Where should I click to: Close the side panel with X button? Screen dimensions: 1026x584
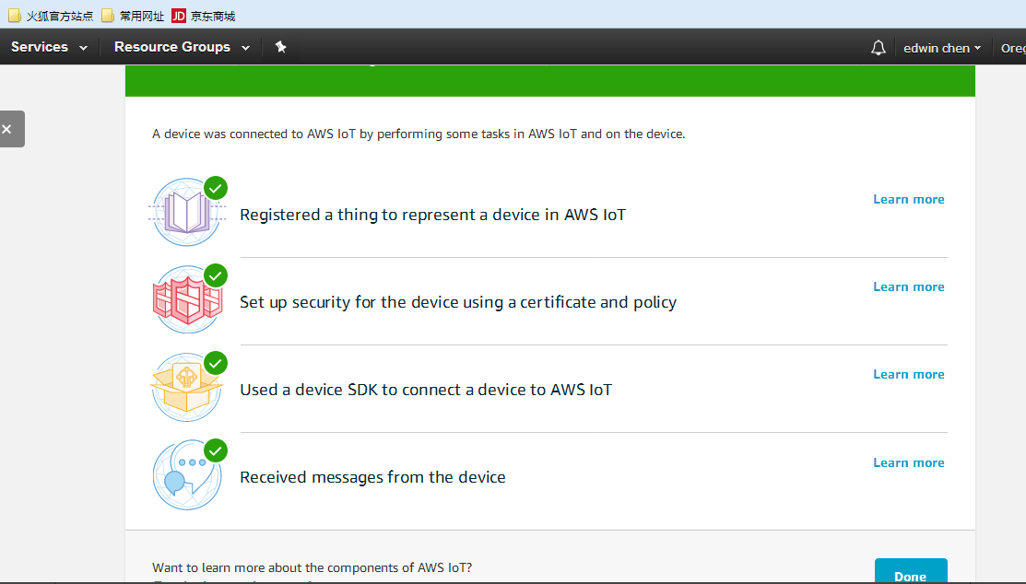point(7,129)
